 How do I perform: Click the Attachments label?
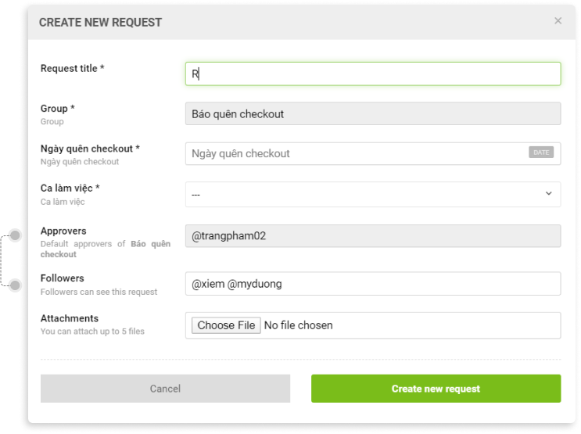[x=70, y=318]
